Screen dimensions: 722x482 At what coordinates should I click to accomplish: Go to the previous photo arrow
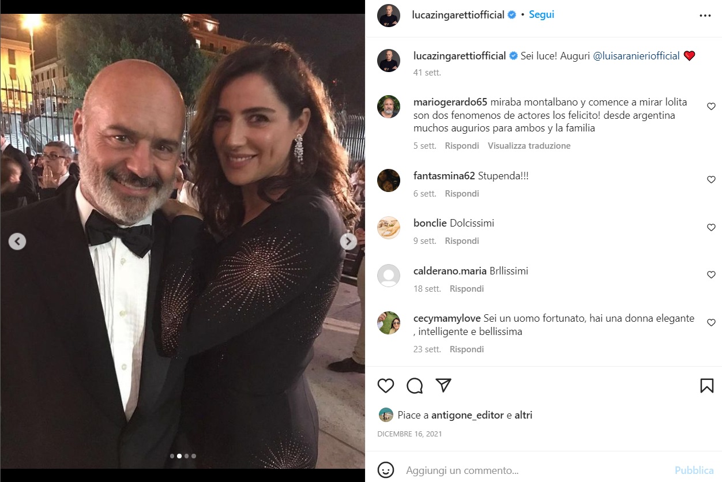pos(17,242)
